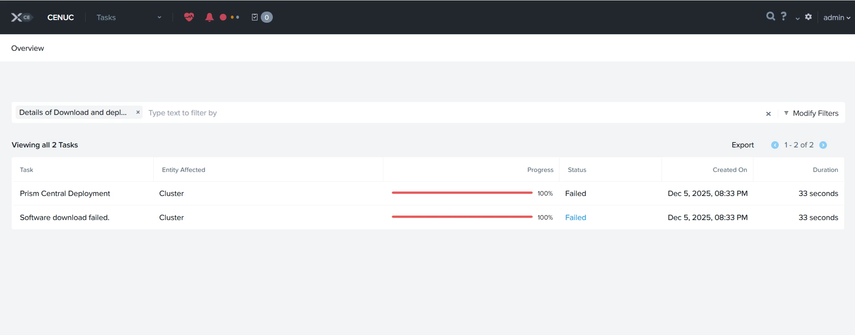Click the 0 running tasks badge
855x335 pixels.
point(267,17)
